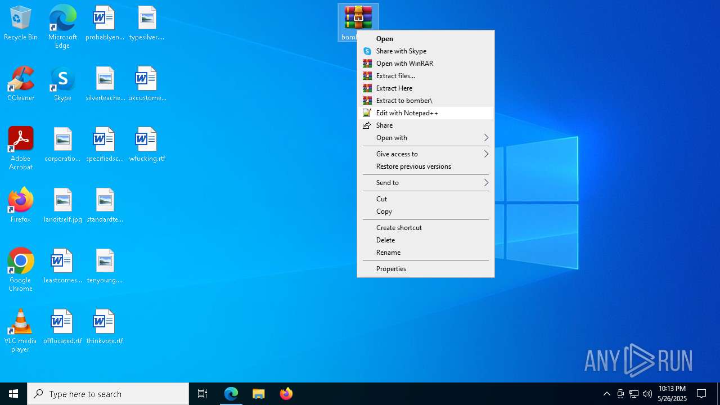Expand the Open with submenu
Viewport: 720px width, 405px height.
(426, 138)
